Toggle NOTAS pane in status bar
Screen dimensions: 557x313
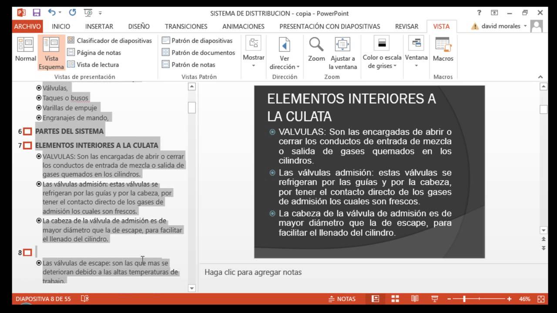[x=342, y=299]
